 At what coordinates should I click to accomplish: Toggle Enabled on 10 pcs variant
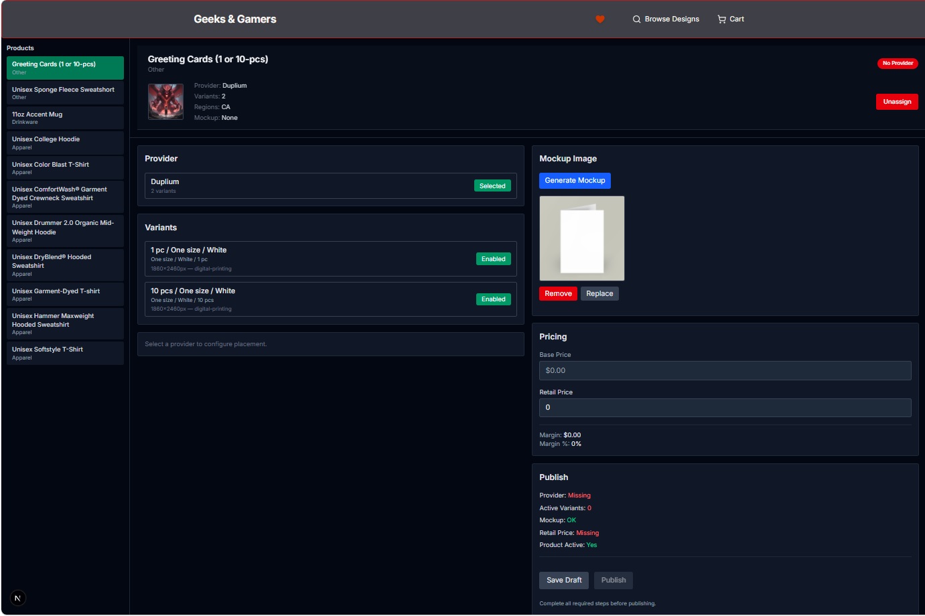(x=493, y=299)
